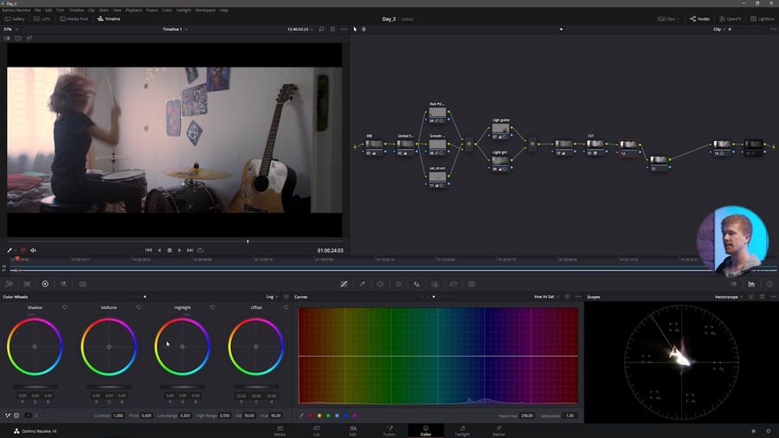This screenshot has height=438, width=779.
Task: Open the Hue Vs Sat curve dropdown
Action: pos(547,297)
